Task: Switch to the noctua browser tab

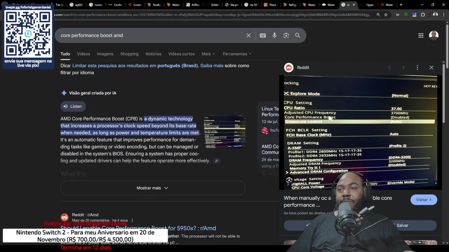Action: 95,5
